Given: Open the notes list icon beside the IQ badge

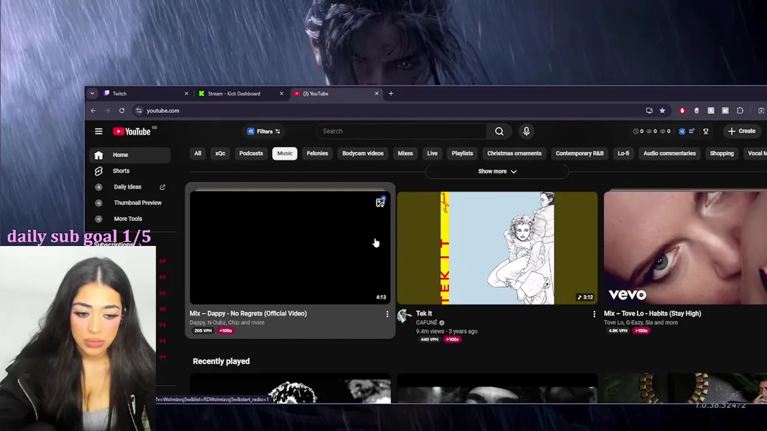Looking at the screenshot, I should [692, 131].
